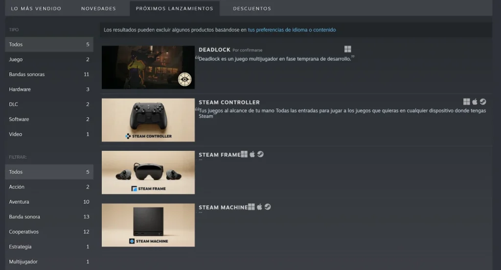Click SteamOS icon next to Steam Frame
Image resolution: width=501 pixels, height=270 pixels.
(260, 154)
